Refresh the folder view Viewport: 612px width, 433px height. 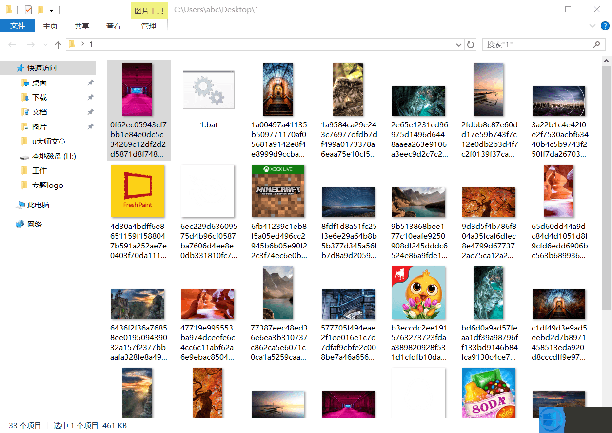(x=471, y=44)
